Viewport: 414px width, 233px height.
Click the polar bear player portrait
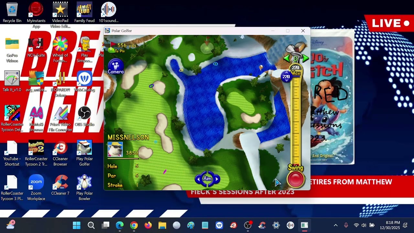point(115,150)
